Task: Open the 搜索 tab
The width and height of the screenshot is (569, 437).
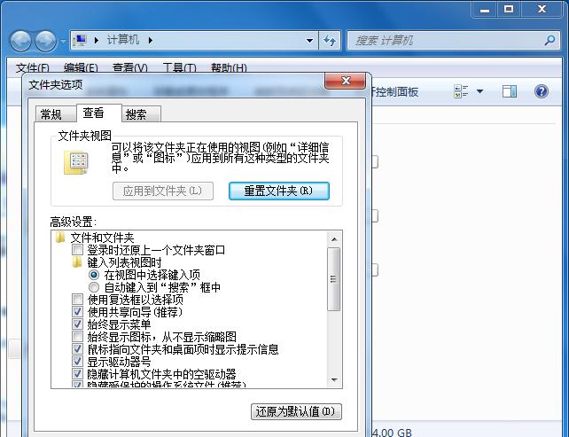Action: point(136,114)
